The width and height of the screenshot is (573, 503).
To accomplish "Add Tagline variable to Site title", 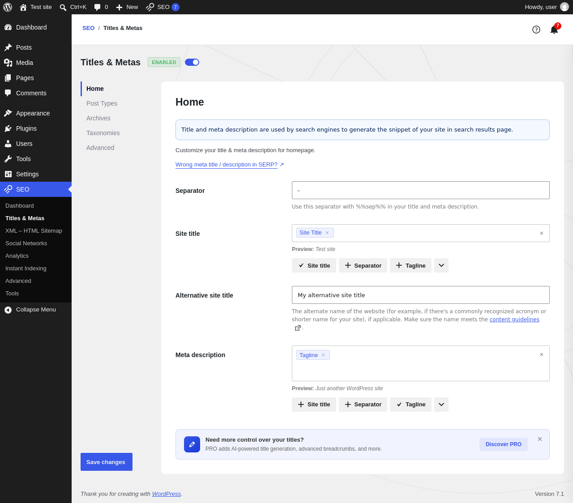I will click(411, 265).
